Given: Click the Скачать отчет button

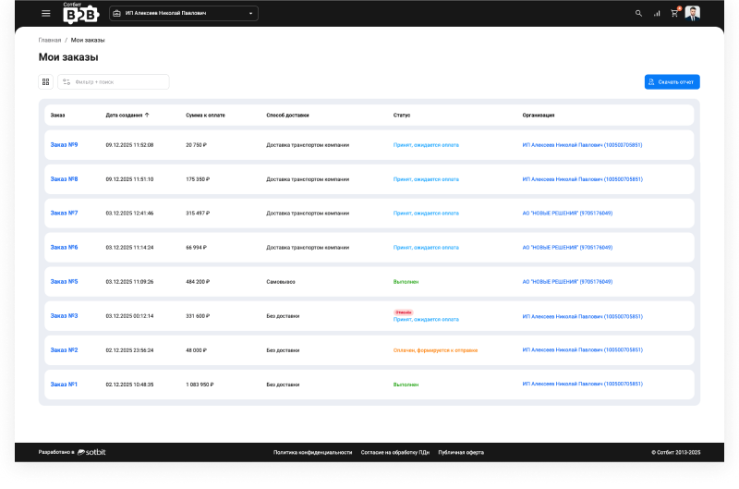Looking at the screenshot, I should point(672,82).
